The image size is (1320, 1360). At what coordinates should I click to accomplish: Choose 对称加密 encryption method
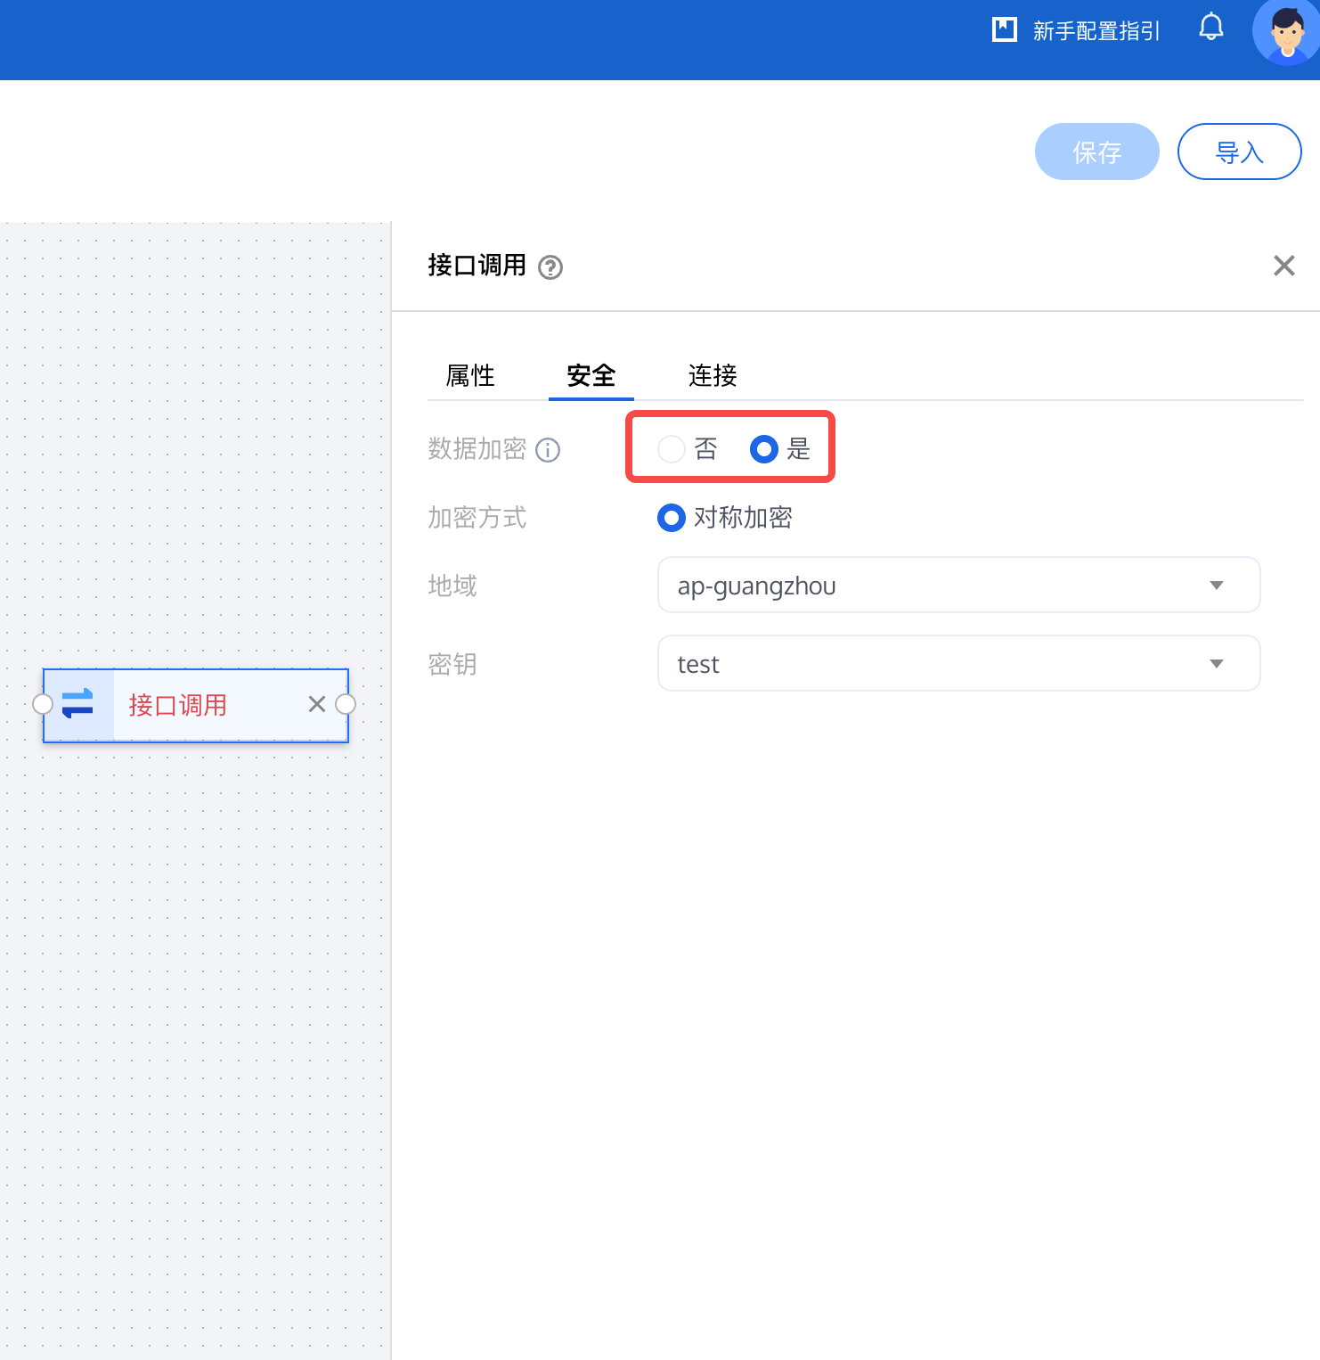coord(672,518)
